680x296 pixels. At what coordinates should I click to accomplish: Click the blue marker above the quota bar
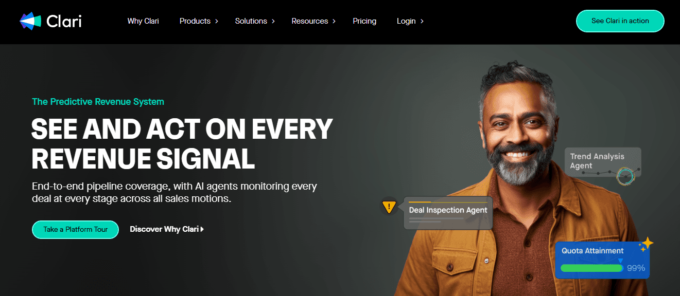pos(620,261)
